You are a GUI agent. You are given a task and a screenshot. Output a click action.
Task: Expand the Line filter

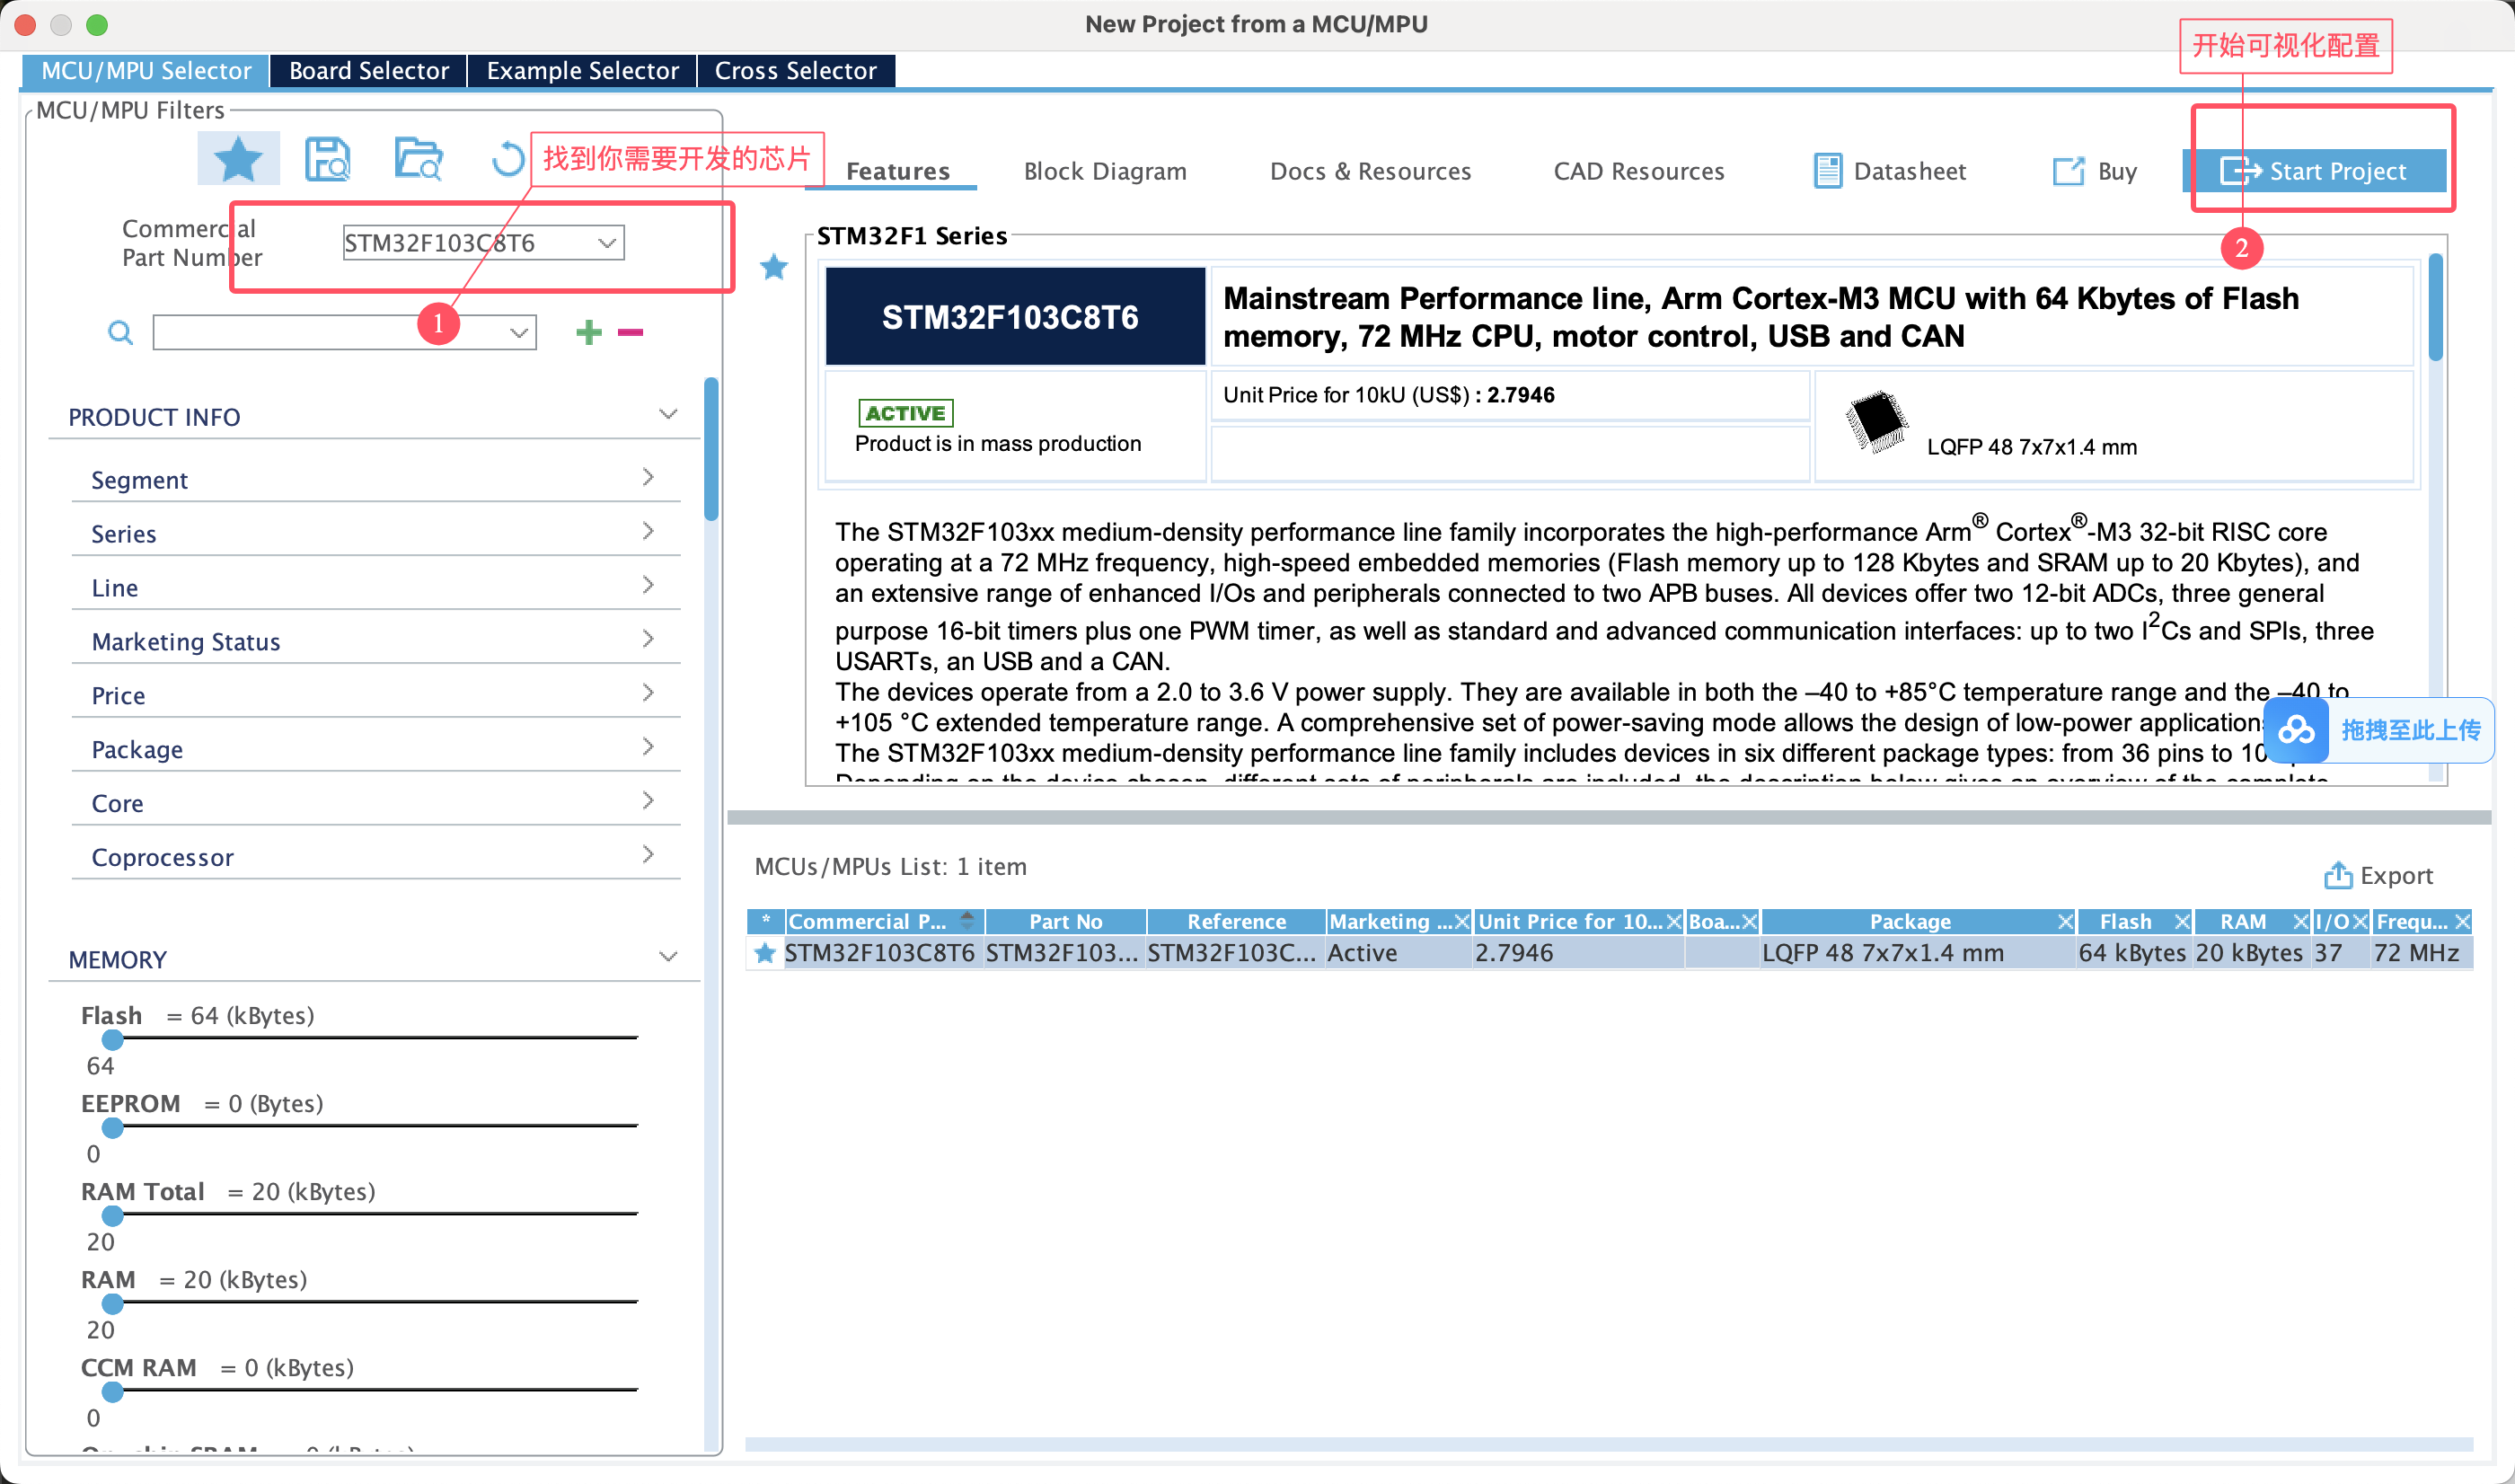(648, 585)
